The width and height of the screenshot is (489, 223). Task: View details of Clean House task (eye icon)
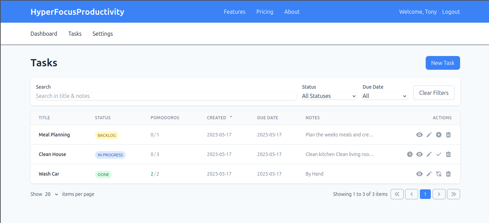(419, 154)
